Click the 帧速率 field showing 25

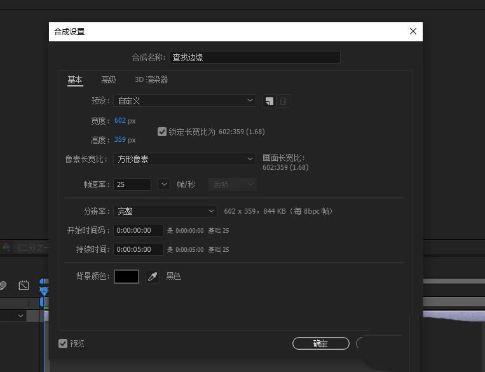(x=132, y=184)
